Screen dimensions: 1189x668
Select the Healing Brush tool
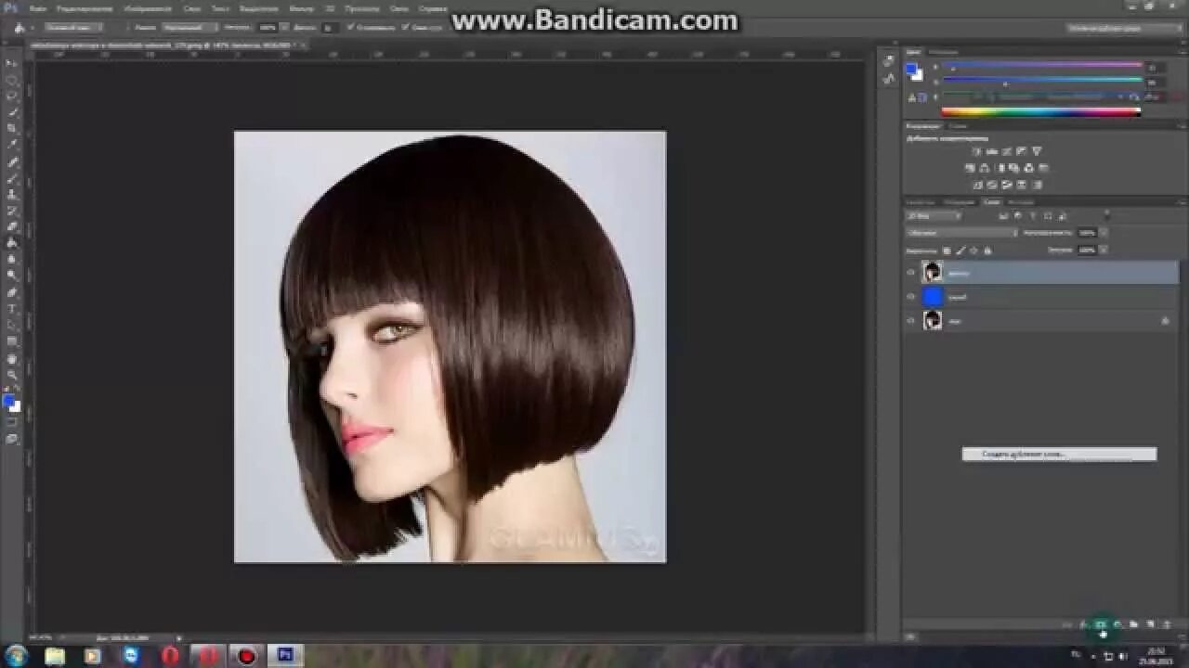[12, 162]
